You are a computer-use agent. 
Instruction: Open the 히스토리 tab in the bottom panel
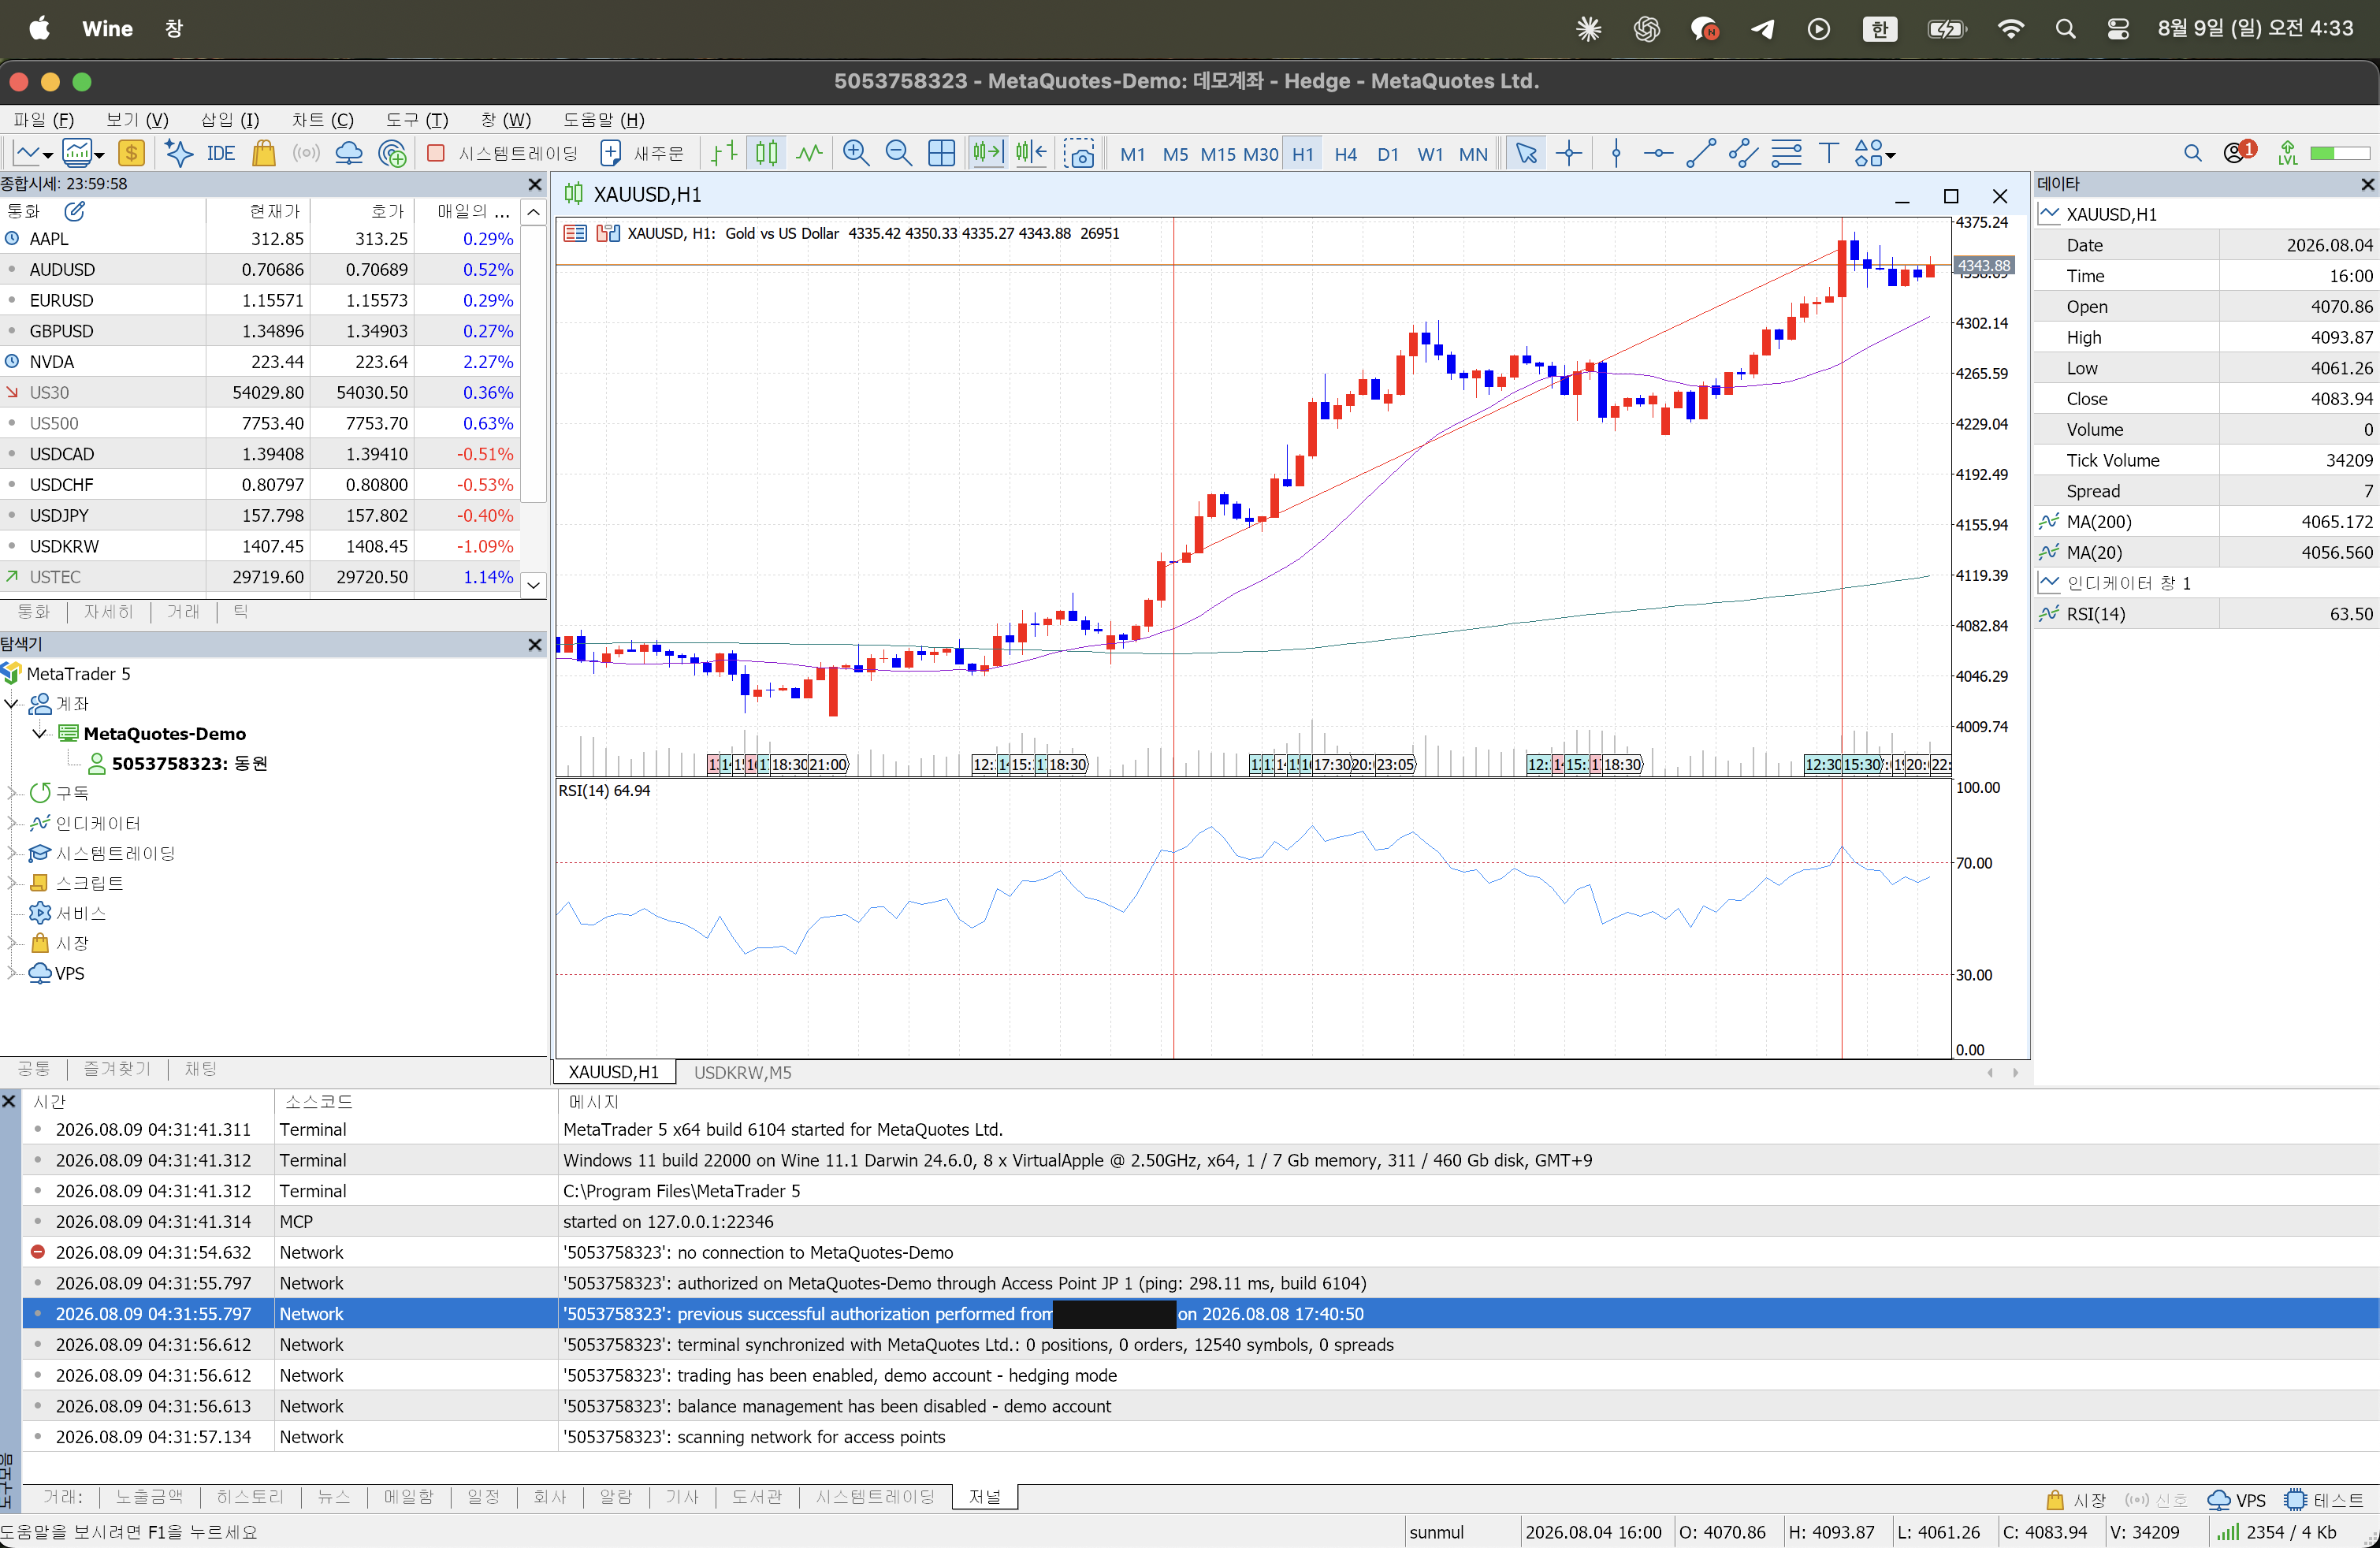(250, 1497)
